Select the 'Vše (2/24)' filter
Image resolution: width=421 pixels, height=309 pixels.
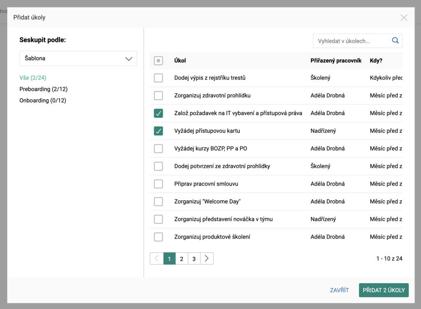(x=33, y=78)
